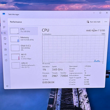
Task: Select the Memory performance item
Action: point(24,39)
